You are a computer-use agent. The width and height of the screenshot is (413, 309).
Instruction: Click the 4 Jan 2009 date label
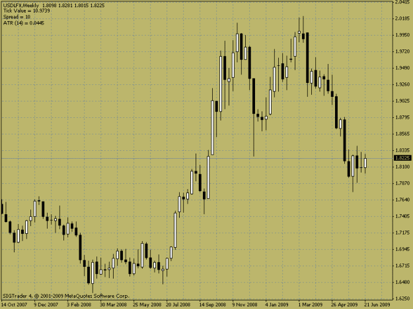pos(277,305)
